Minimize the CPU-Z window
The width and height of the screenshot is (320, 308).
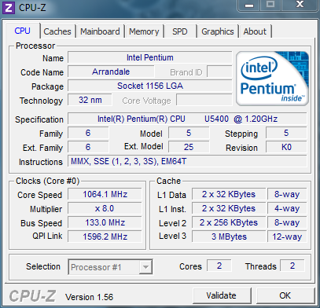point(249,5)
